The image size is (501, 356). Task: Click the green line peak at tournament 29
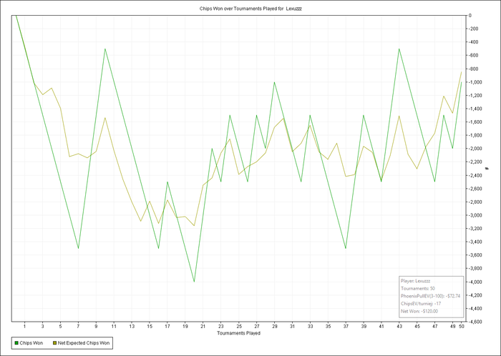[274, 82]
